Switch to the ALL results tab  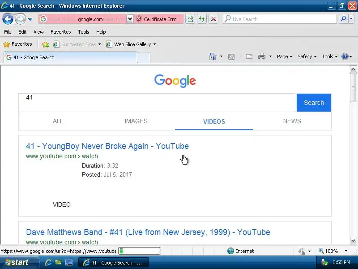58,121
